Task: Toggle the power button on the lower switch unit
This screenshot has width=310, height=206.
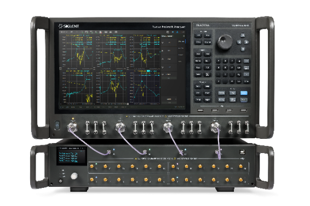Action: click(x=61, y=180)
